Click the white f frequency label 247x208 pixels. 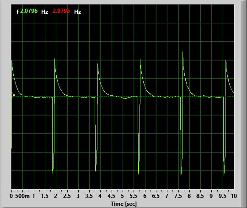[x=18, y=11]
